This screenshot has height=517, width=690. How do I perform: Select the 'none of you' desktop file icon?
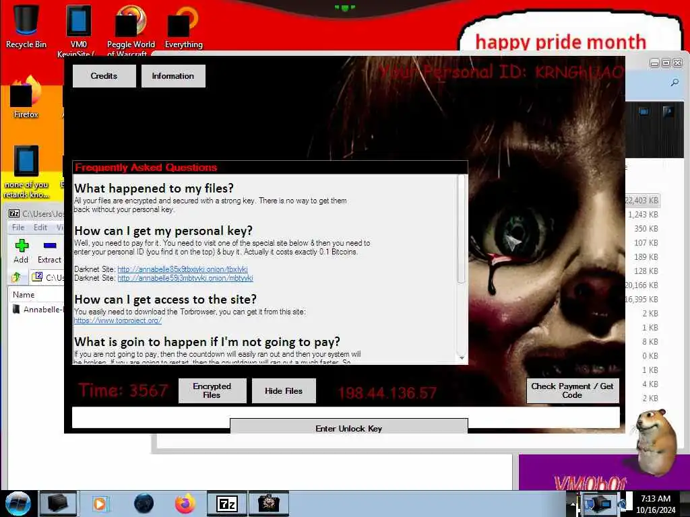26,172
